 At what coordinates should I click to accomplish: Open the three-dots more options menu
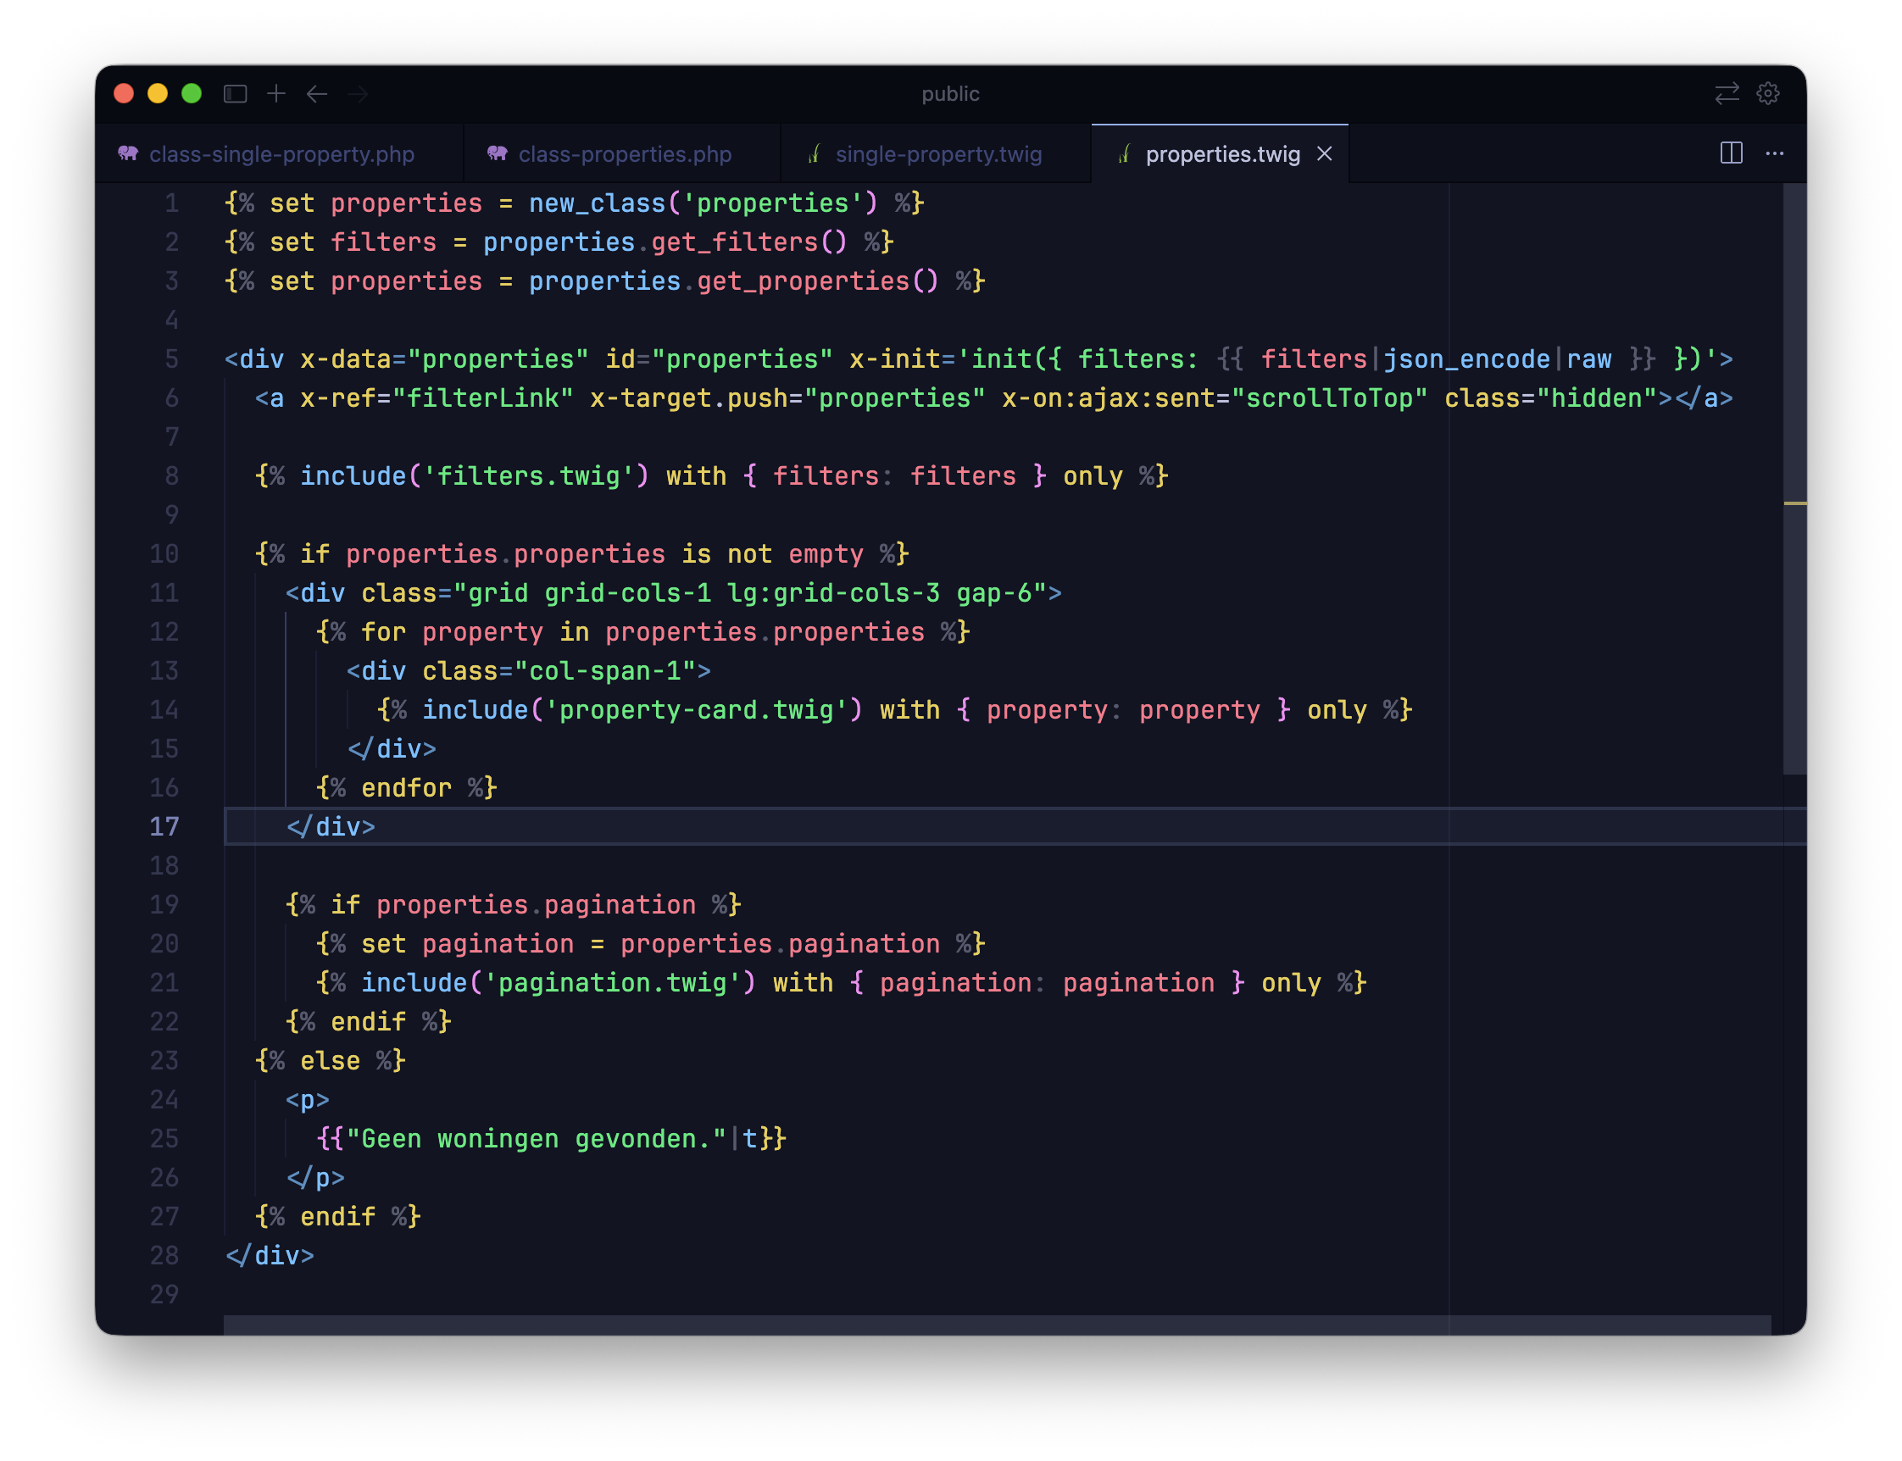coord(1774,154)
